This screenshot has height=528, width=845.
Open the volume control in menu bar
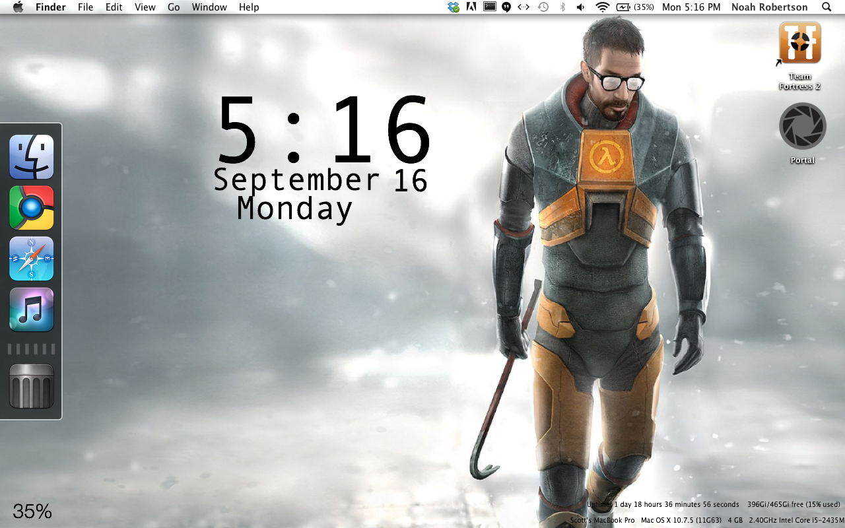pos(580,7)
